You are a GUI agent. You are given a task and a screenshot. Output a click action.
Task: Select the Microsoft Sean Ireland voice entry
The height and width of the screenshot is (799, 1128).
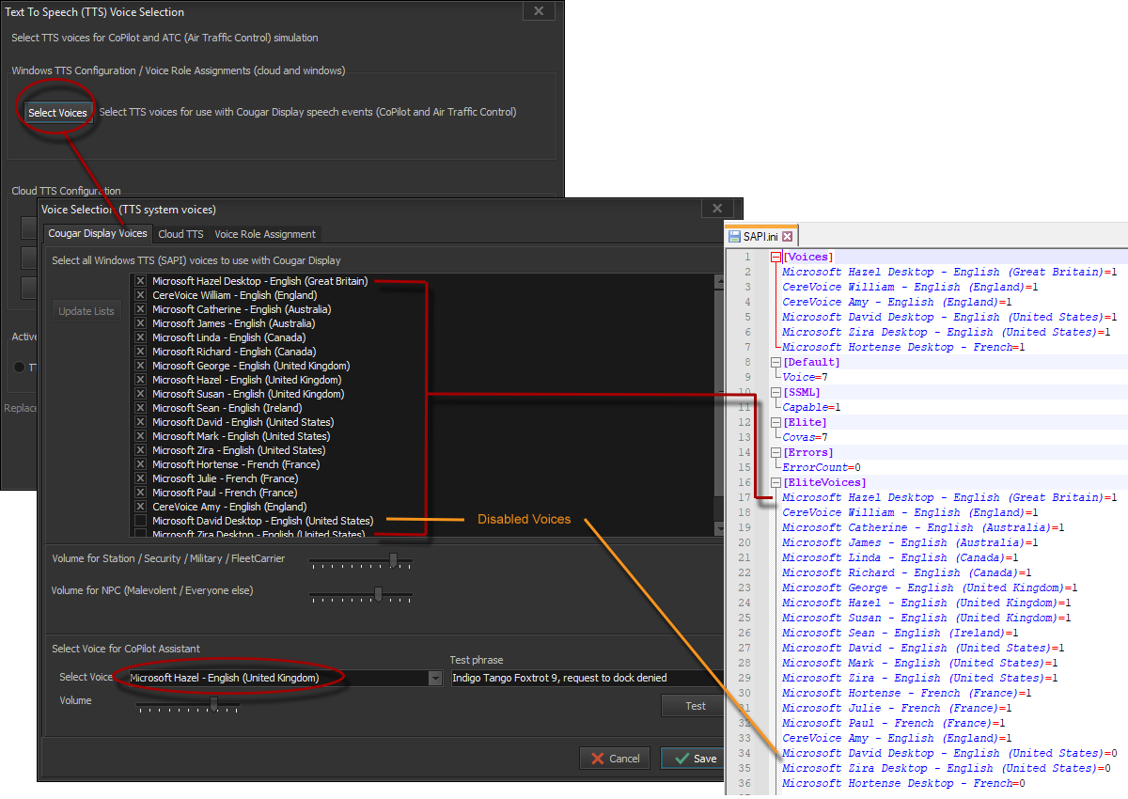[227, 408]
